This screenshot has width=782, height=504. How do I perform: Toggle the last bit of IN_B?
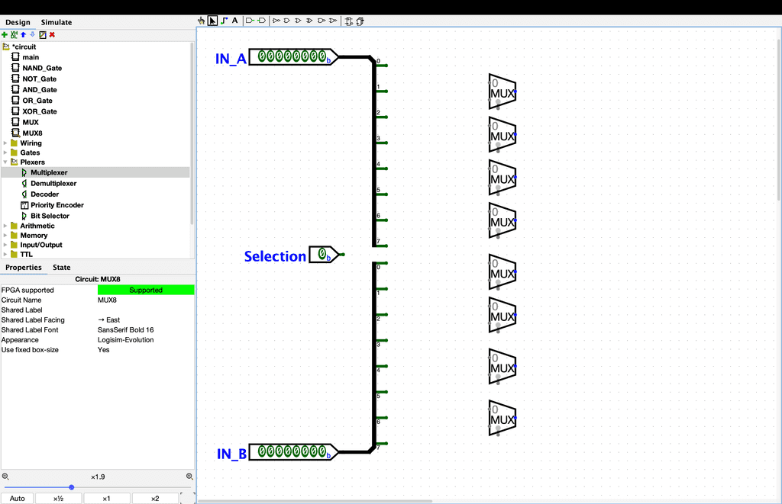click(x=322, y=451)
